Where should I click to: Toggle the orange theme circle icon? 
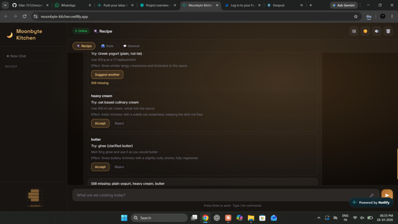tap(365, 31)
